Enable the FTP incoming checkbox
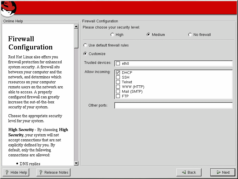 118,96
